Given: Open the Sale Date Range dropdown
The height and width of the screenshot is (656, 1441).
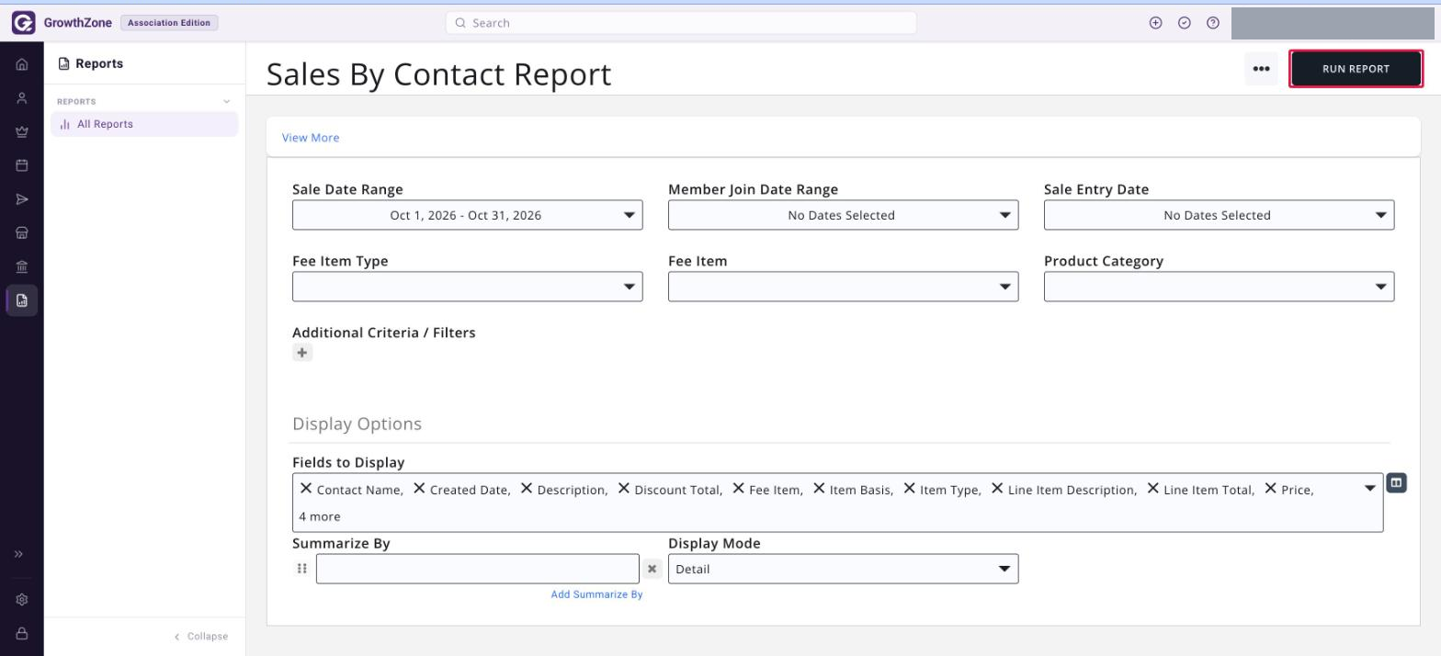Looking at the screenshot, I should [467, 215].
